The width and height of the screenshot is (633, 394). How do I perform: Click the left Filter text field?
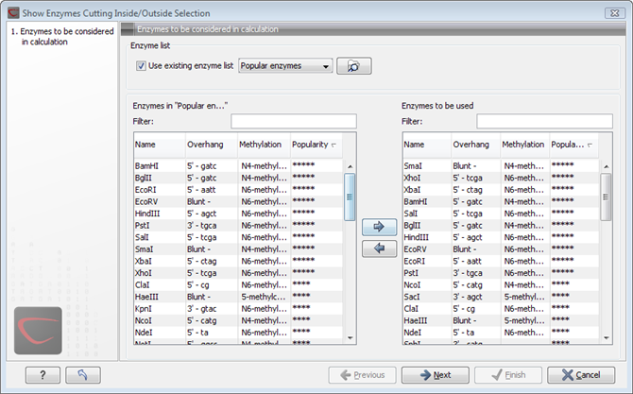294,122
